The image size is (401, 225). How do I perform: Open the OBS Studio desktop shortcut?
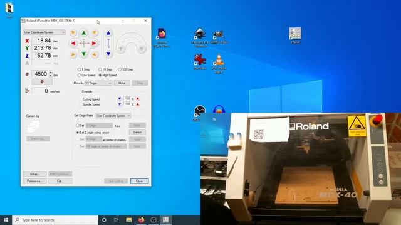point(199,112)
